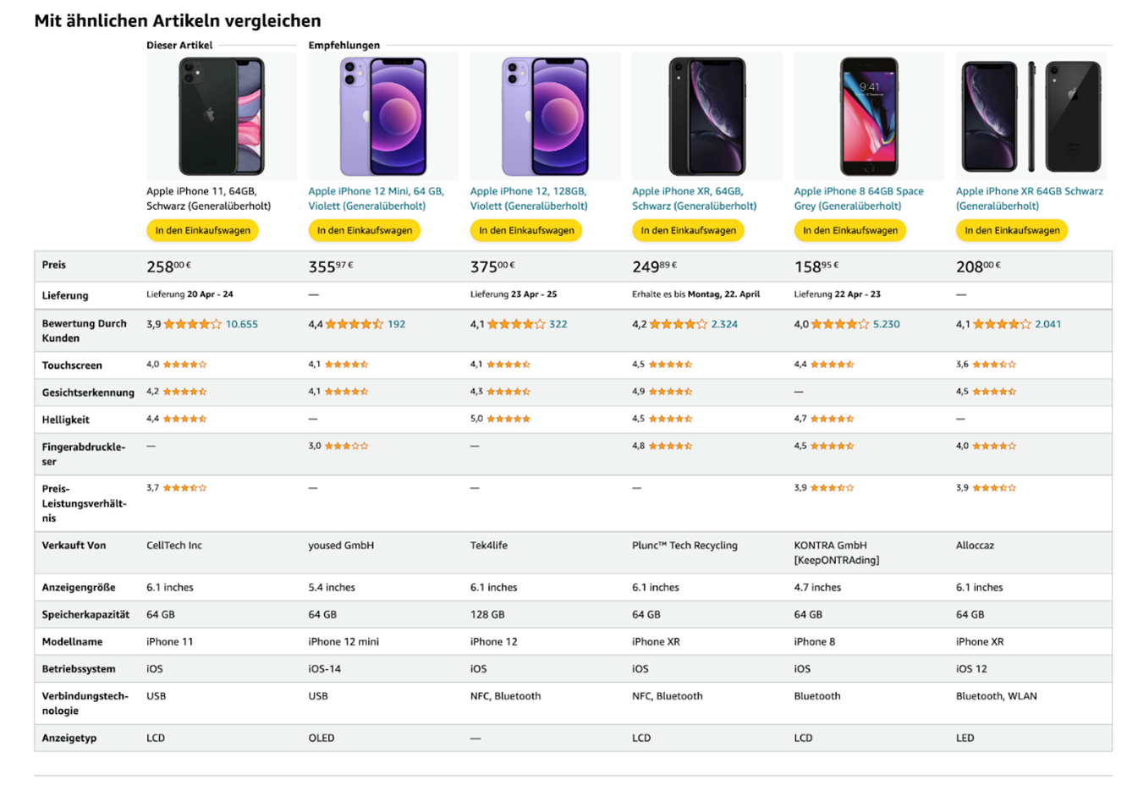Click the iPhone 12 Mini product image
Image resolution: width=1138 pixels, height=785 pixels.
pyautogui.click(x=383, y=117)
